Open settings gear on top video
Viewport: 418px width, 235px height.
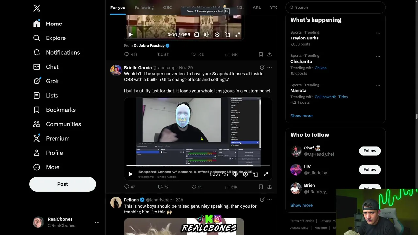[x=217, y=35]
